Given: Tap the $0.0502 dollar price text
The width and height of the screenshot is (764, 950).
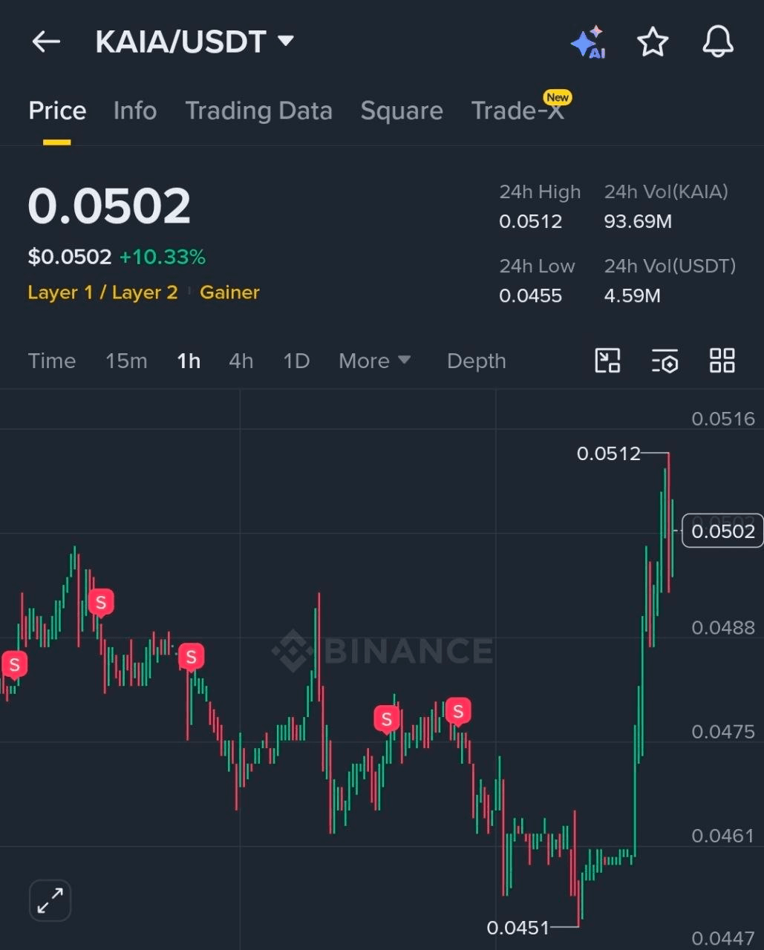Looking at the screenshot, I should (69, 258).
